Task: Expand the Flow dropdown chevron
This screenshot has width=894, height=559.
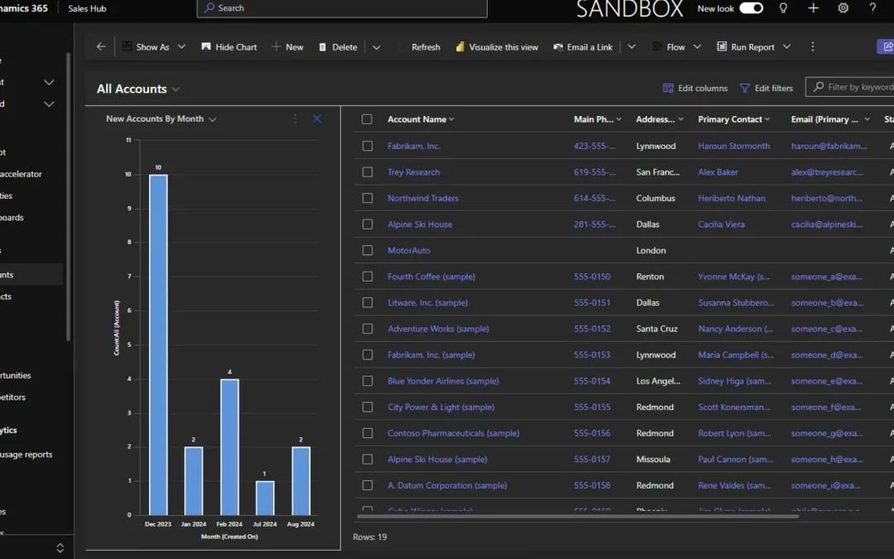Action: 697,46
